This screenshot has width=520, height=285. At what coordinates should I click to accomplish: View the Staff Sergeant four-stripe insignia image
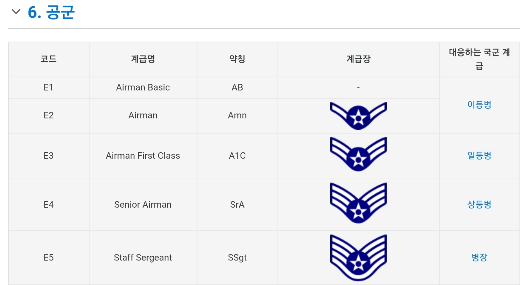358,258
